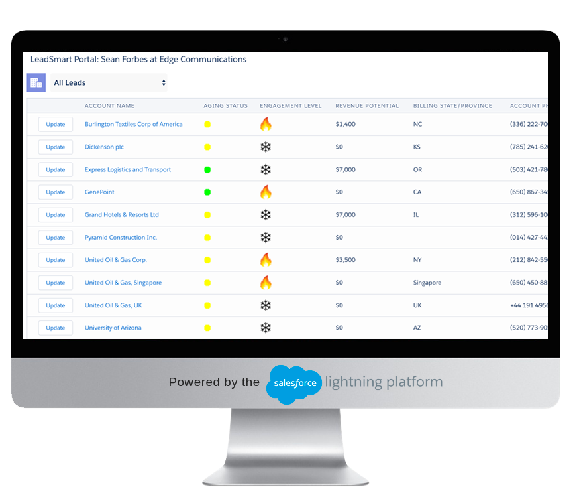Screen dimensions: 579x489
Task: Click the yellow aging dot for Pyramid Construction
Action: [x=207, y=237]
